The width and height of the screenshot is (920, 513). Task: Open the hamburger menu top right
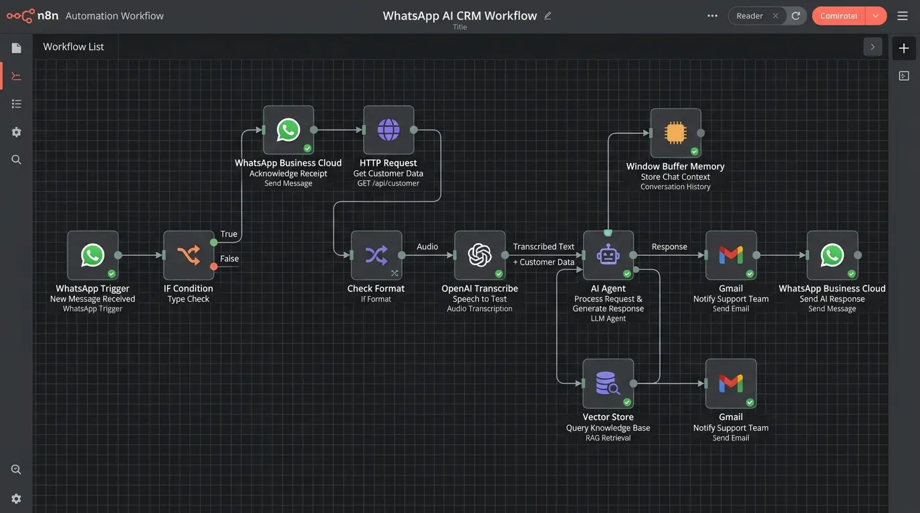tap(902, 15)
